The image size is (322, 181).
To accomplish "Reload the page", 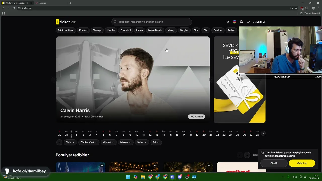I will (14, 8).
